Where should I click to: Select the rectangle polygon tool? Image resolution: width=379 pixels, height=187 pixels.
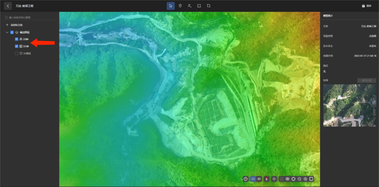199,6
